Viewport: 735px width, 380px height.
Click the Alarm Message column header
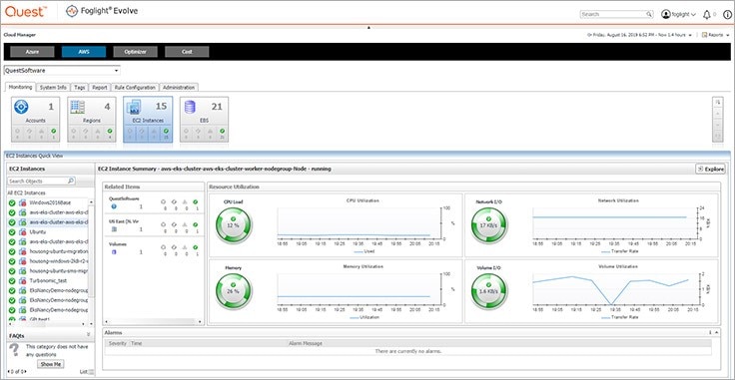(306, 343)
